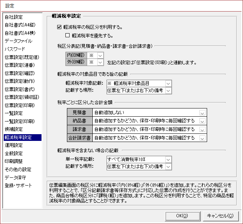243x224 pixels.
Task: Open データ保守 settings section
Action: 15,177
